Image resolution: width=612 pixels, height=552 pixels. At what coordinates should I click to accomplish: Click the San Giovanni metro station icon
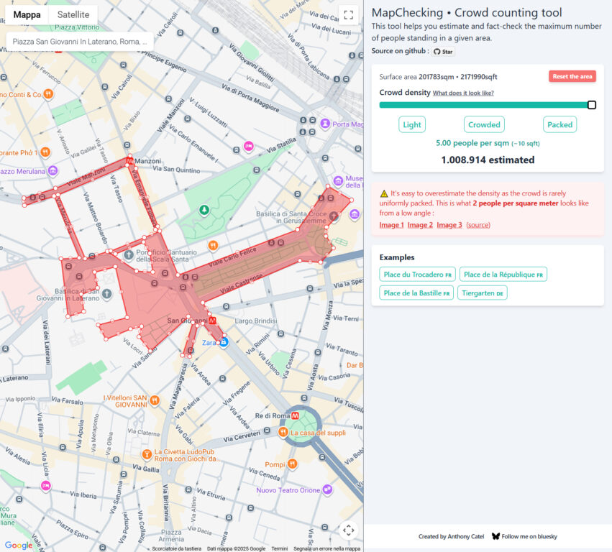pyautogui.click(x=212, y=320)
